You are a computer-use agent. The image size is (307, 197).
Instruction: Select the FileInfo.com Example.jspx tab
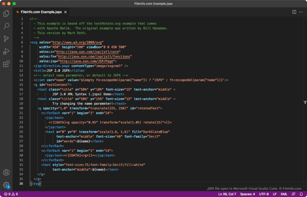42,12
